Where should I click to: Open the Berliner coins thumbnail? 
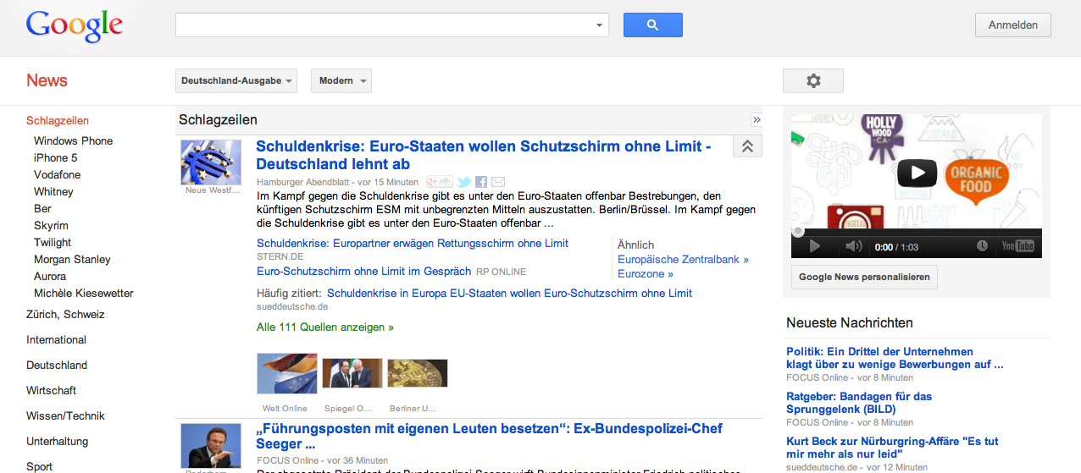418,373
